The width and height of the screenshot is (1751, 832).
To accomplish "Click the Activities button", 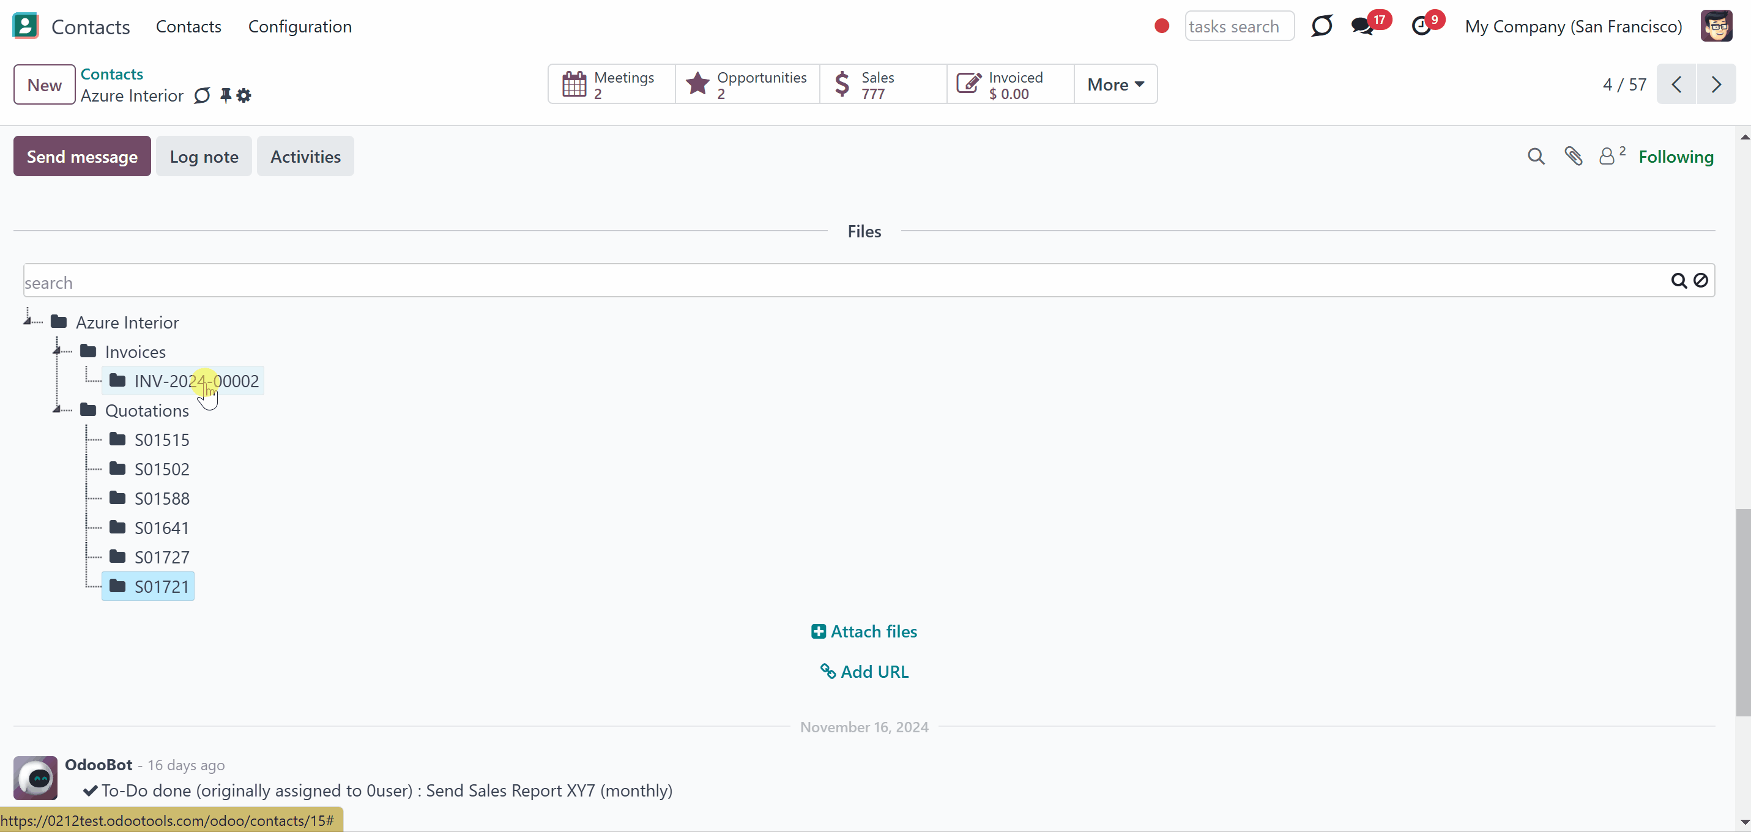I will click(305, 157).
